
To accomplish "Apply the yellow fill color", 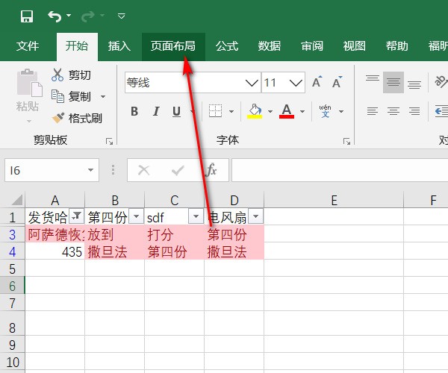I will pos(255,112).
